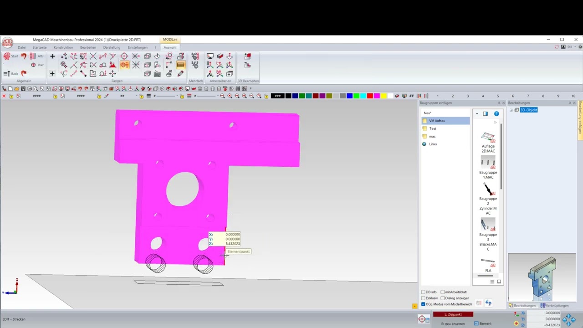The width and height of the screenshot is (583, 328).
Task: Click the printer icon in the quick toolbar
Action: click(x=30, y=88)
